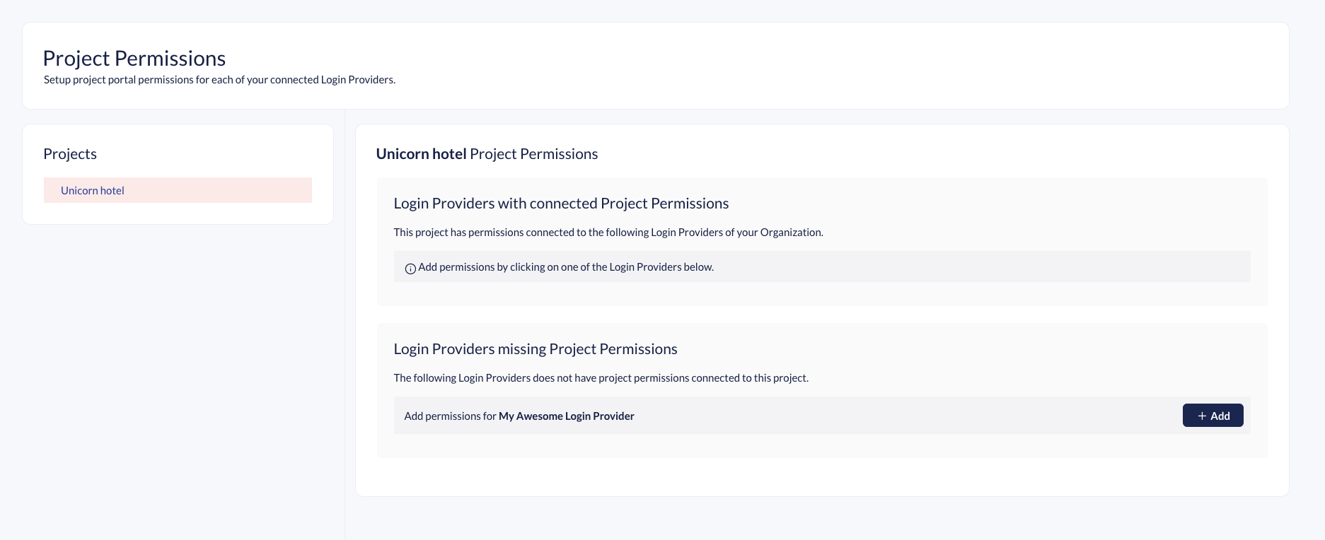Click 'This project has permissions connected' description
The height and width of the screenshot is (540, 1325).
[608, 233]
